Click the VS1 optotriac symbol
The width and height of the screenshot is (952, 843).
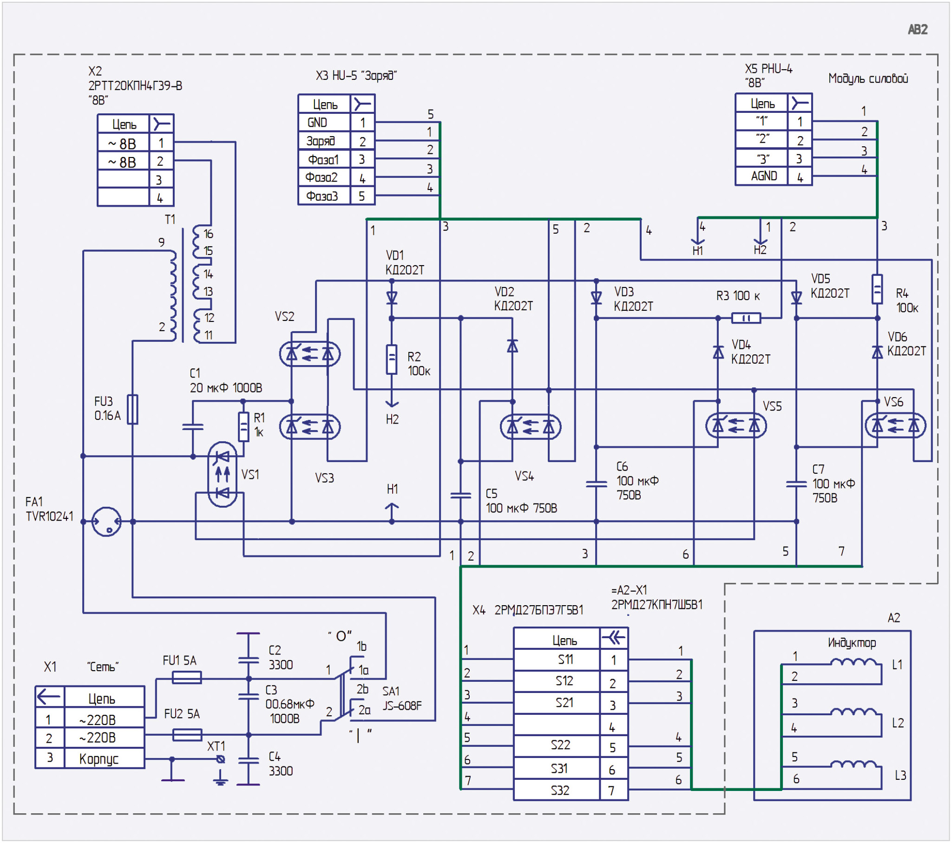(223, 475)
